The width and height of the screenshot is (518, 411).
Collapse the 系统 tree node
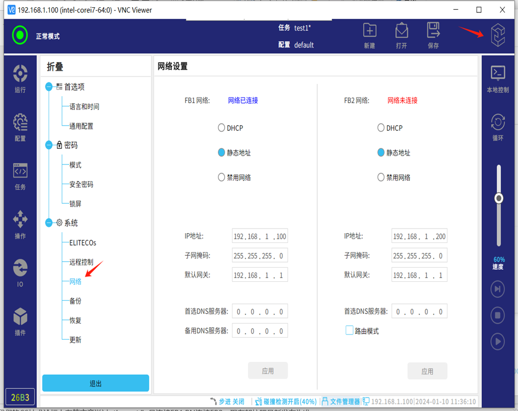pos(49,223)
